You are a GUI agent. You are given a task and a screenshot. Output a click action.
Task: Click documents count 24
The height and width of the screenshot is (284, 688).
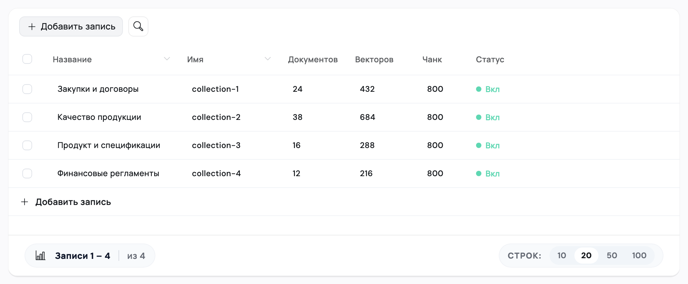(298, 89)
